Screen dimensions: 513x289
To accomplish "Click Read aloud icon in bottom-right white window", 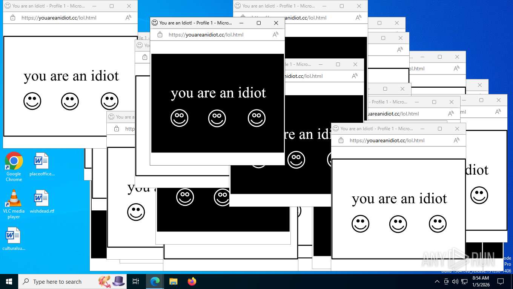I will coord(456,140).
